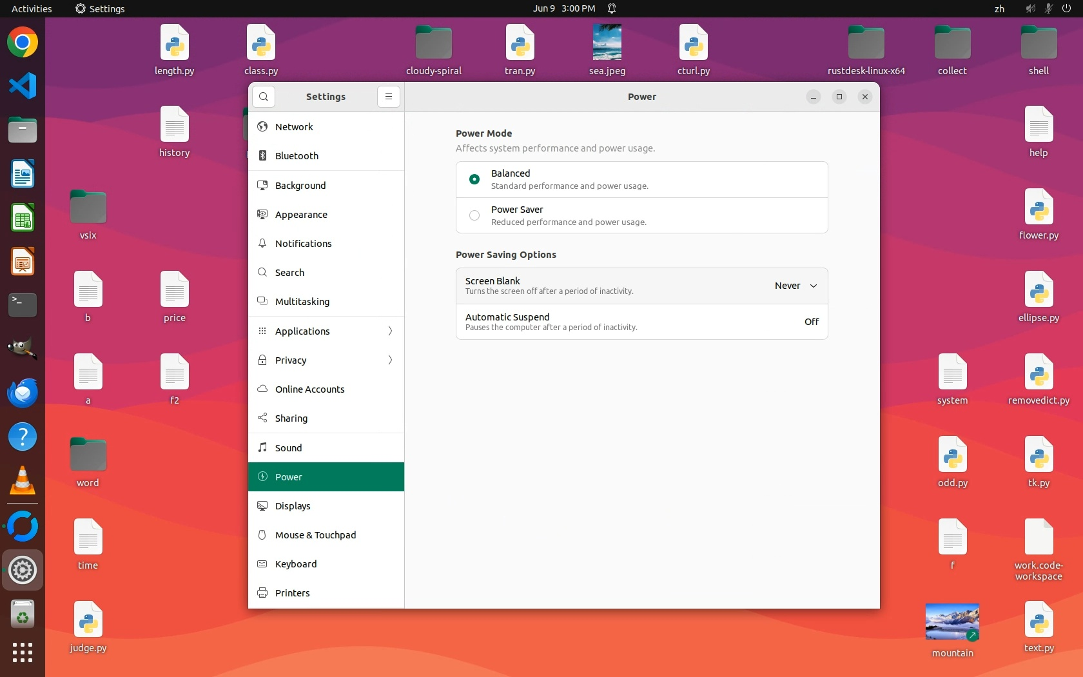Click the Sound music note icon

click(x=262, y=448)
